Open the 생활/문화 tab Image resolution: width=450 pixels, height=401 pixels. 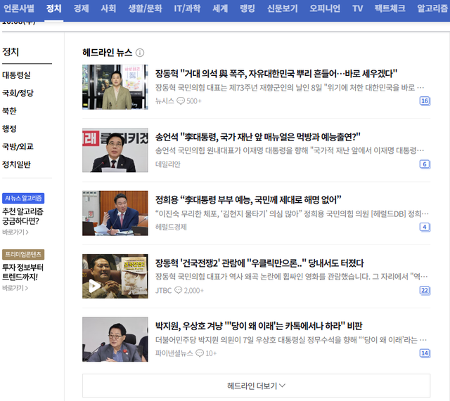146,8
